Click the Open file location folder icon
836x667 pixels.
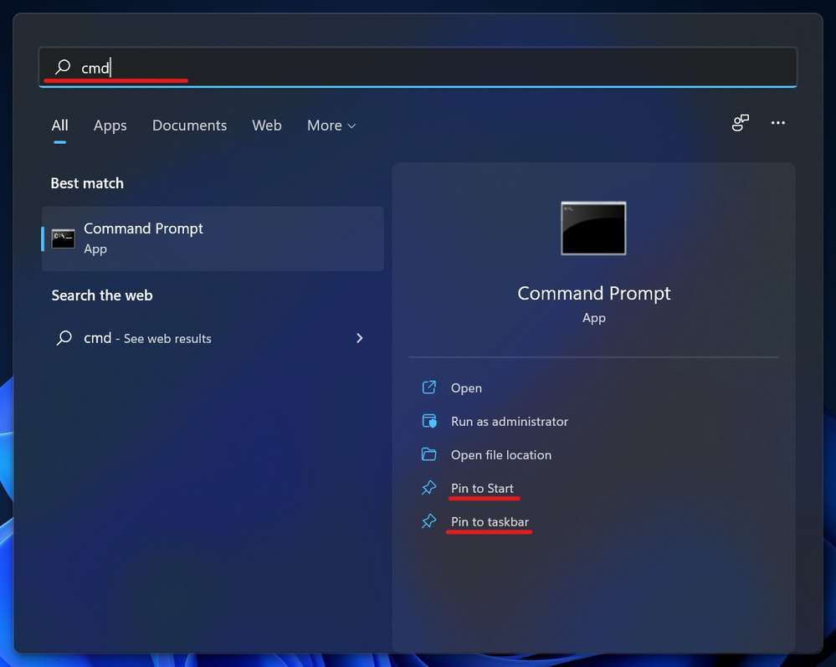click(x=429, y=454)
